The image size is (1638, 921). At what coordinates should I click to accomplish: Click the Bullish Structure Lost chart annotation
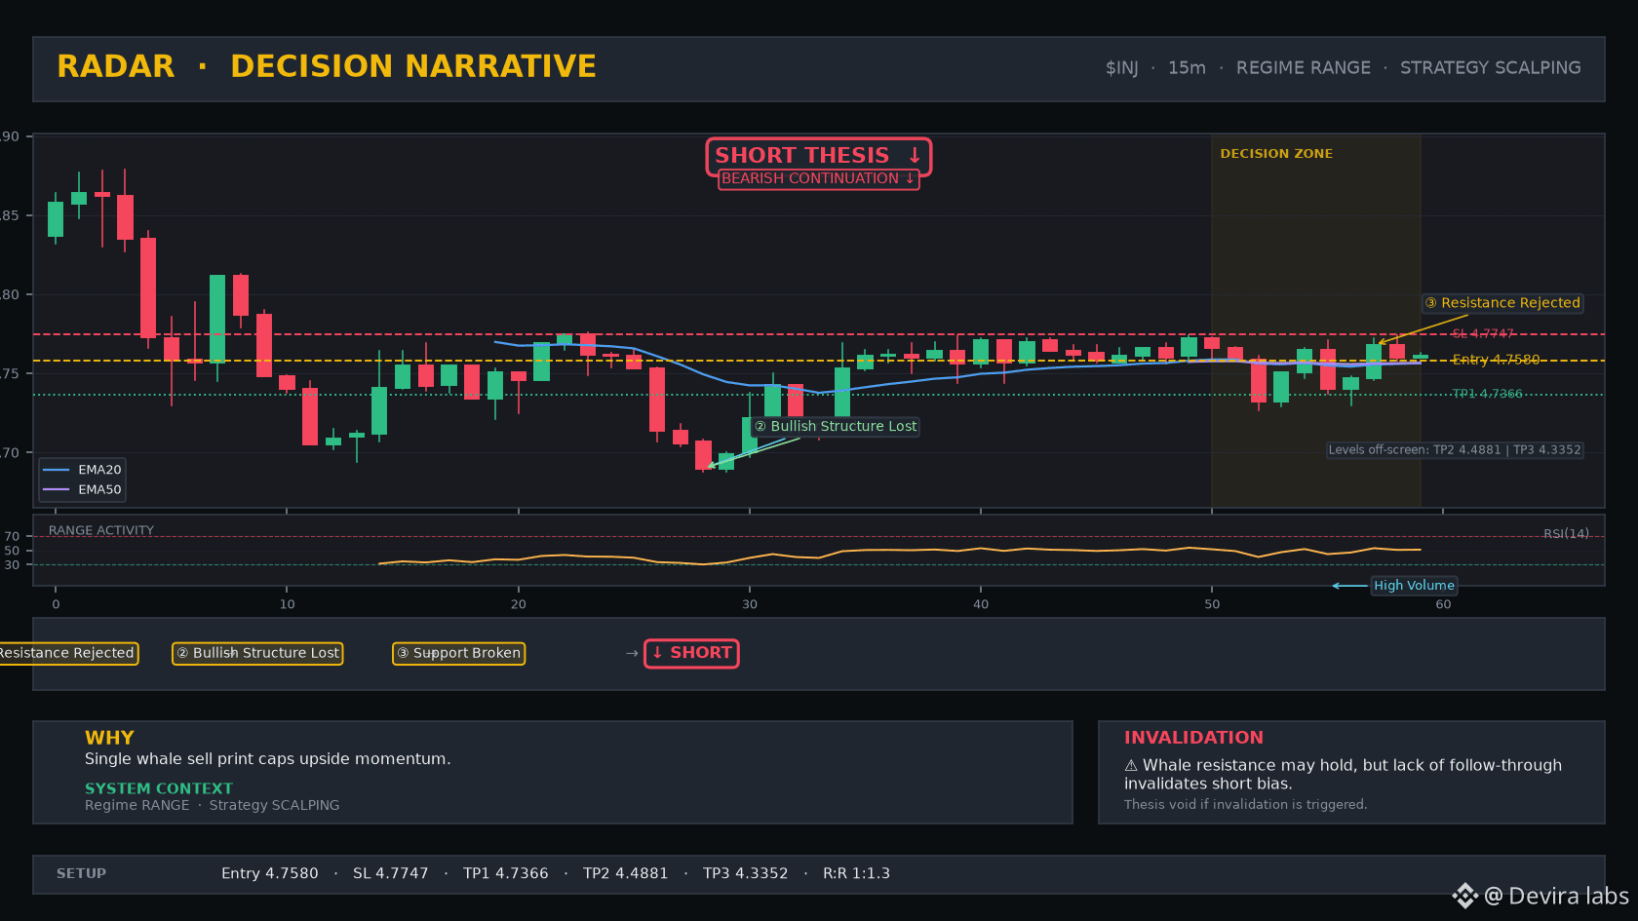(836, 427)
